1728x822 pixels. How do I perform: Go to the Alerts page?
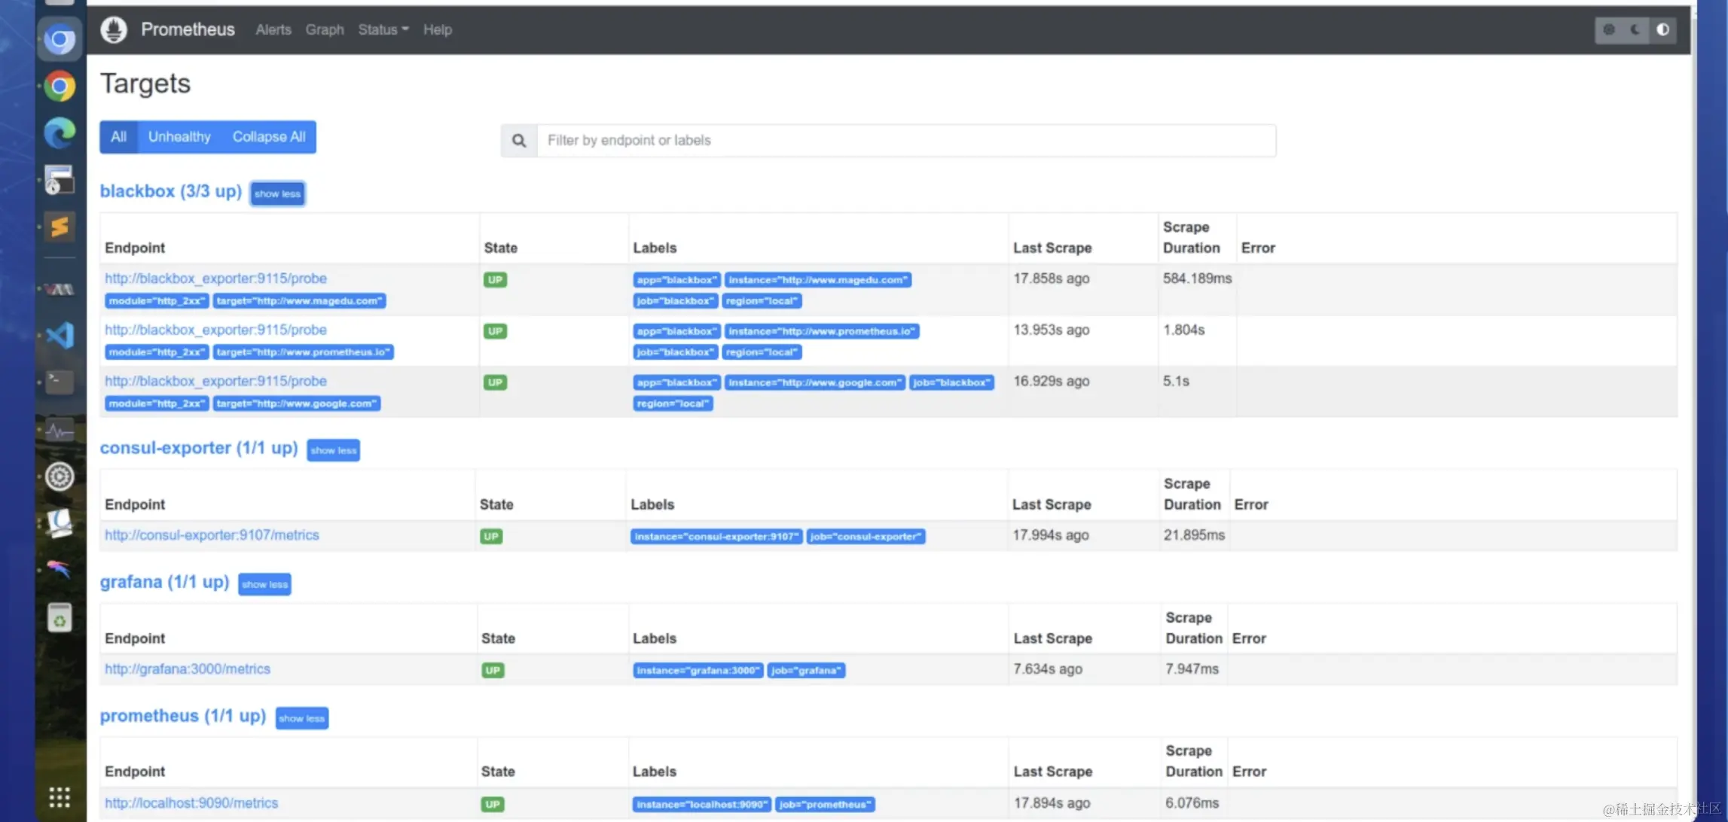tap(273, 30)
